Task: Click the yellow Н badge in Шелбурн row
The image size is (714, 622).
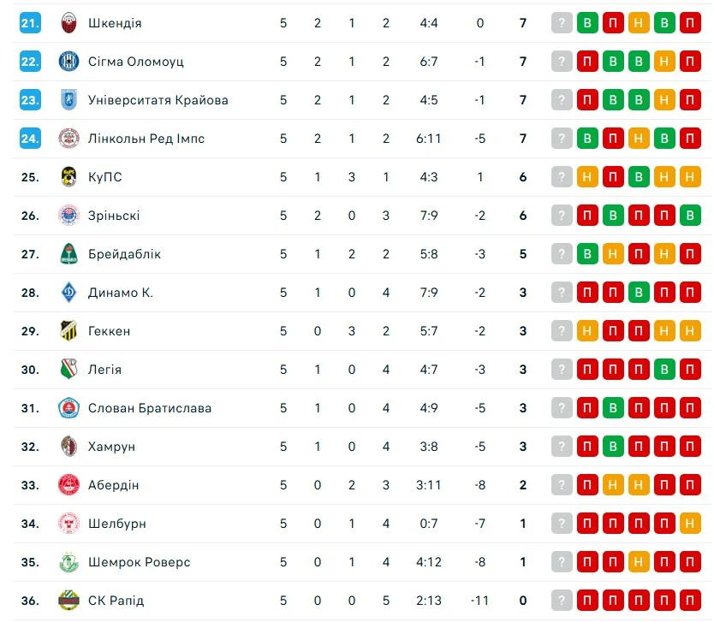Action: 690,524
